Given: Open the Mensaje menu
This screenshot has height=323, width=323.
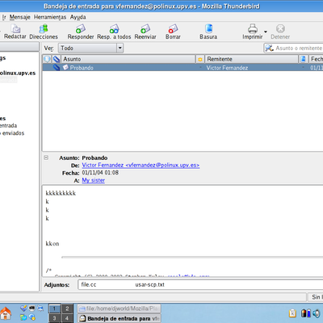Looking at the screenshot, I should click(20, 17).
